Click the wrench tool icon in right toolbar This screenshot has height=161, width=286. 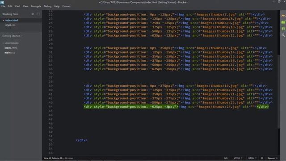tap(283, 35)
